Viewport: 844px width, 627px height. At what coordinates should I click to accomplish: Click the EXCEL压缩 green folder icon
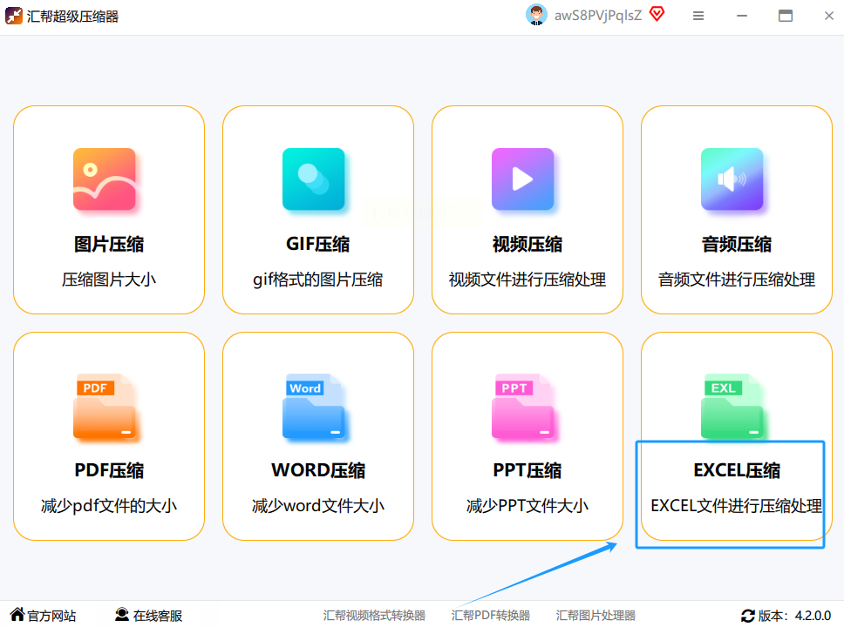[732, 407]
